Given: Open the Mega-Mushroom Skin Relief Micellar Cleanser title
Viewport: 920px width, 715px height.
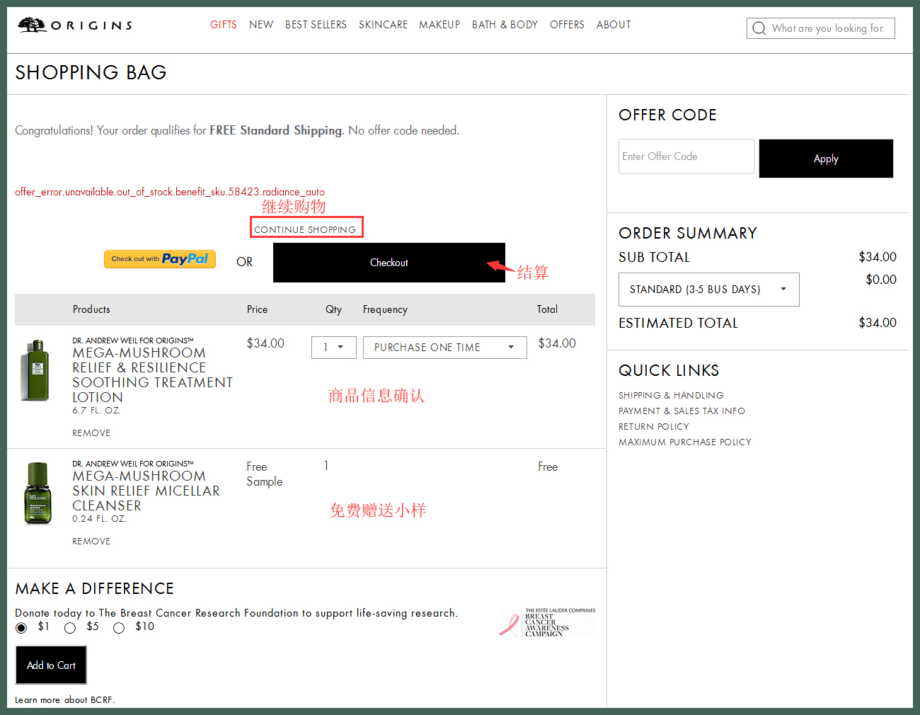Looking at the screenshot, I should click(146, 491).
